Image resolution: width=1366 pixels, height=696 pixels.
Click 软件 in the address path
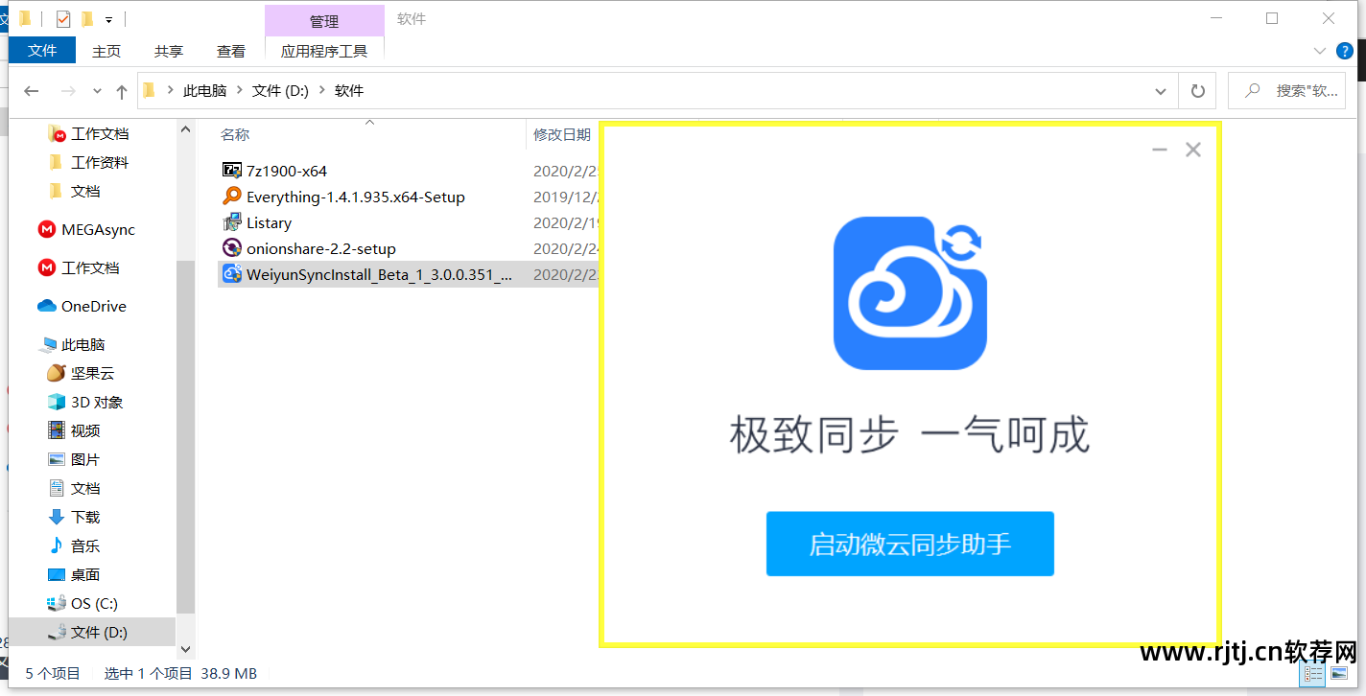[x=349, y=91]
